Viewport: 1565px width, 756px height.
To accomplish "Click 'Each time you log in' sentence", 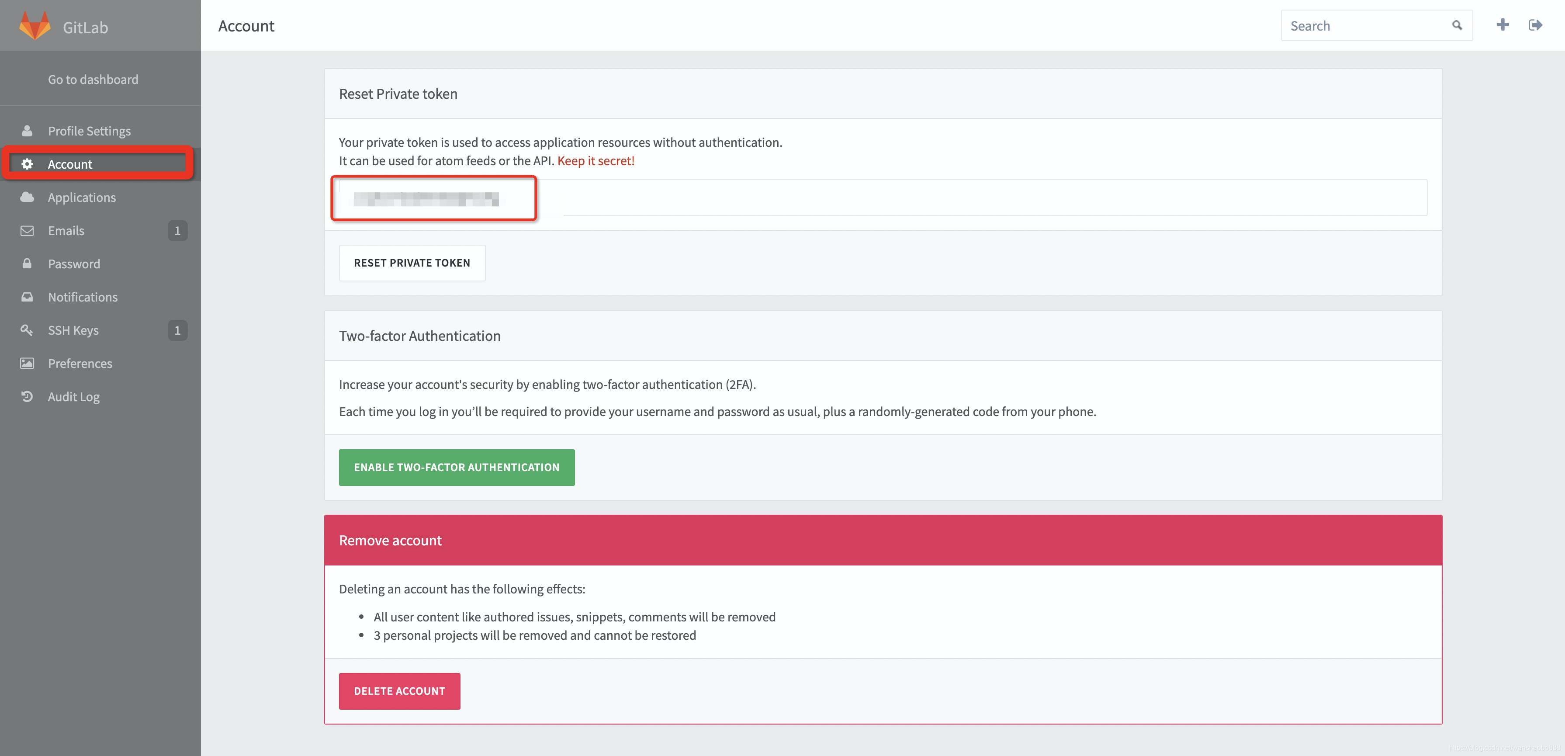I will point(717,411).
